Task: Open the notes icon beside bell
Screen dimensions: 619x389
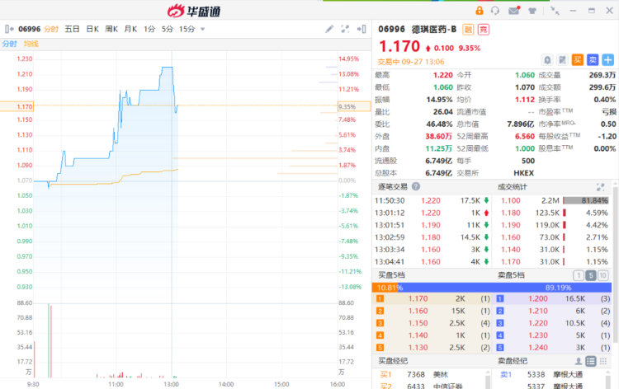Action: point(562,60)
